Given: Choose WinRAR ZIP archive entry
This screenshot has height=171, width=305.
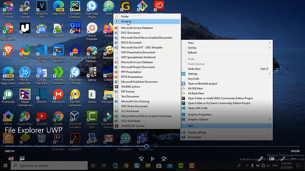Looking at the screenshot, I should (147, 126).
